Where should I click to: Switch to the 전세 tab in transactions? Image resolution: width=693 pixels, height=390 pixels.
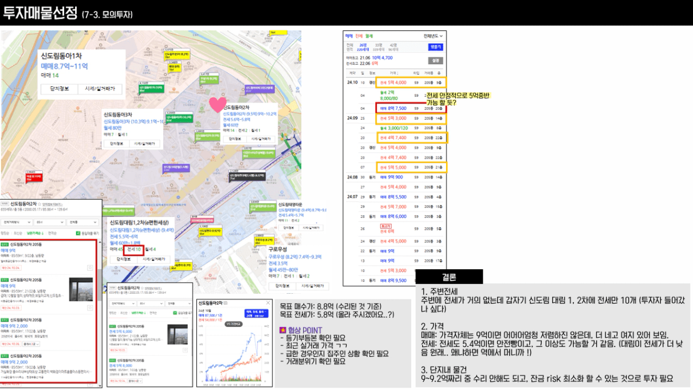[360, 36]
